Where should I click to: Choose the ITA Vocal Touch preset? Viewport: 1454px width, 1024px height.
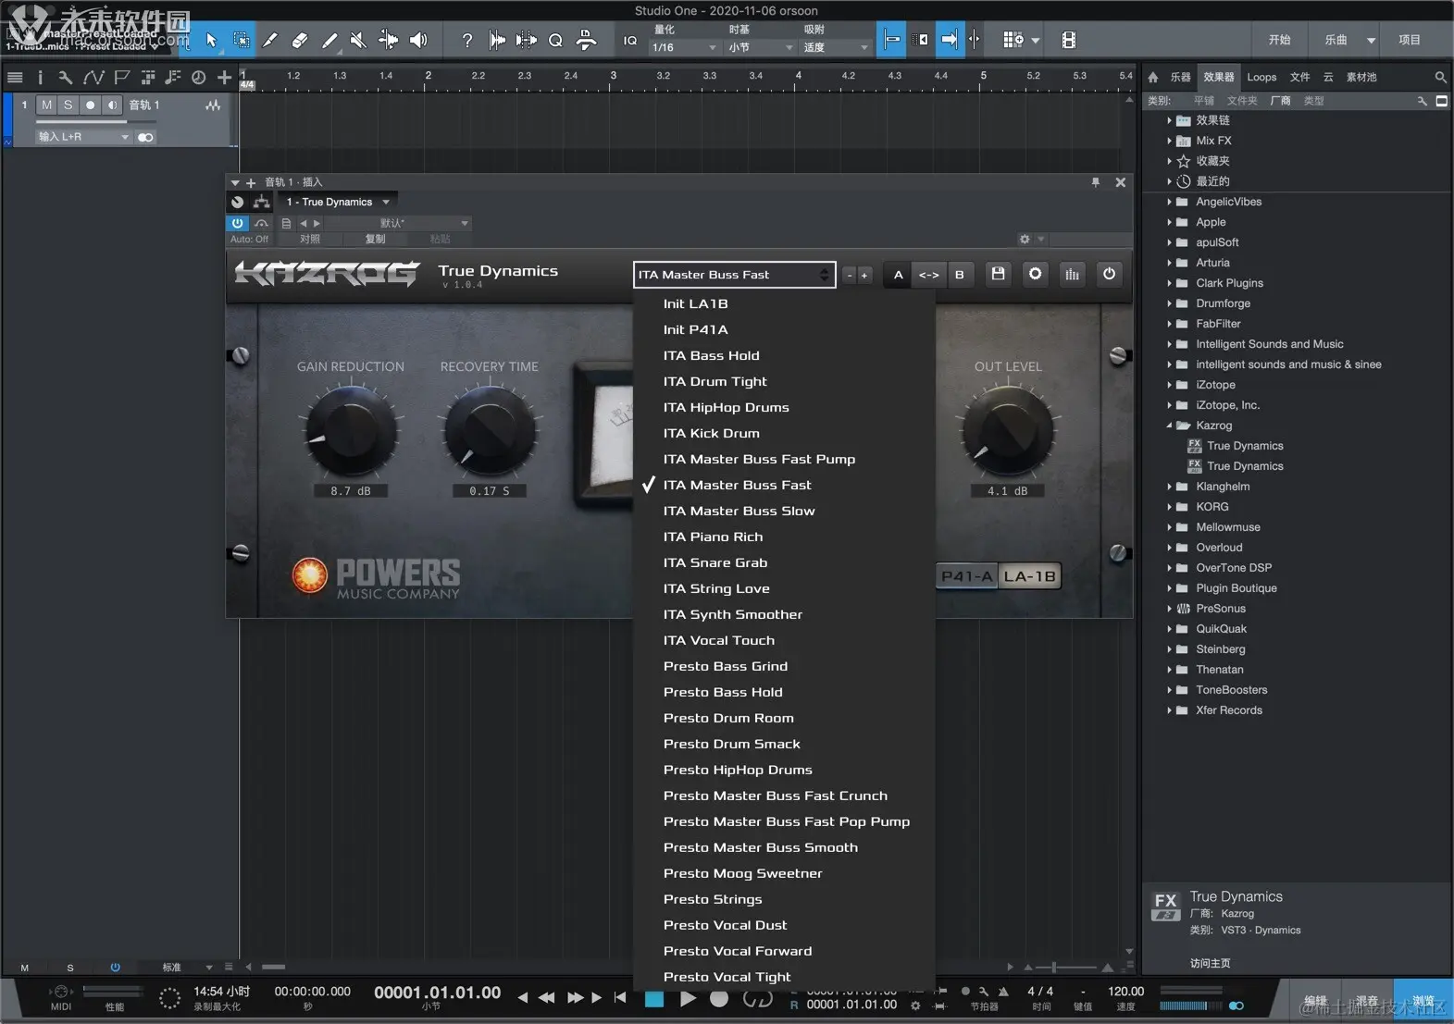point(718,640)
